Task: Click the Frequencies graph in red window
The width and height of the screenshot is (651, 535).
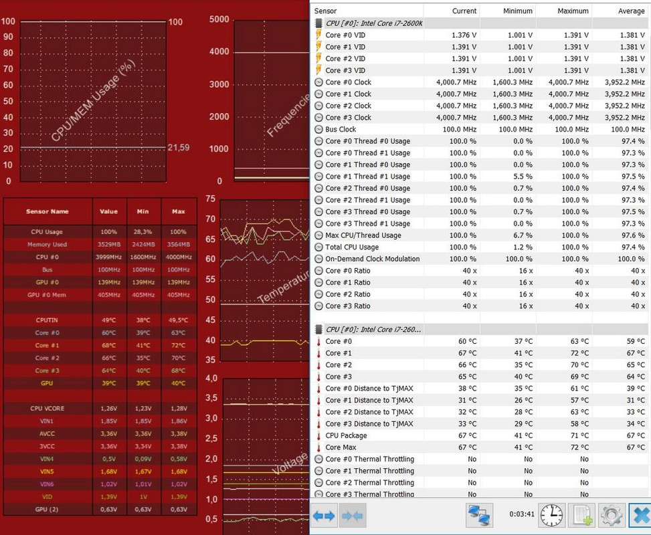Action: [272, 101]
